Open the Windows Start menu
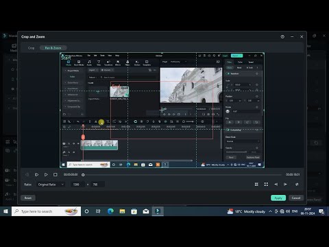This screenshot has width=329, height=247. tap(5, 211)
